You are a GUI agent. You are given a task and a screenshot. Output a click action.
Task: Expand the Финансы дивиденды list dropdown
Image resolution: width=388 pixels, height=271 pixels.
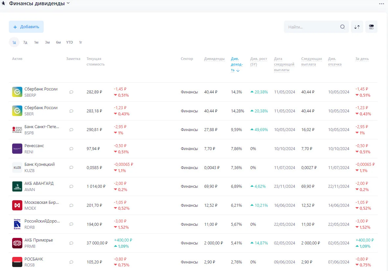tap(68, 3)
